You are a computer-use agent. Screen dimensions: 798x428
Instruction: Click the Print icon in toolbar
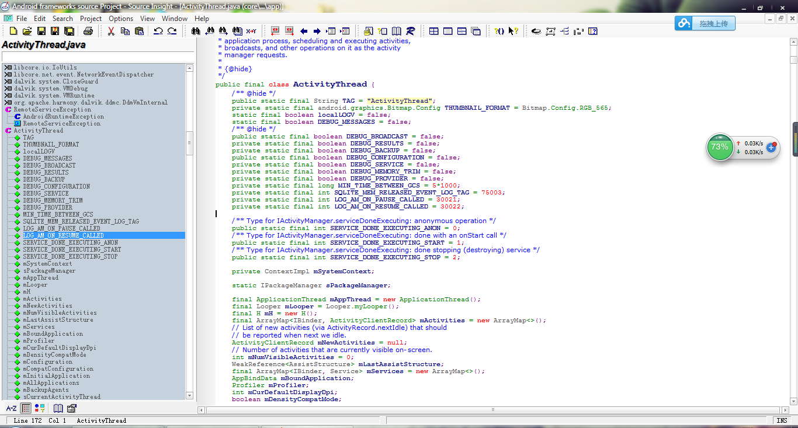(x=88, y=31)
